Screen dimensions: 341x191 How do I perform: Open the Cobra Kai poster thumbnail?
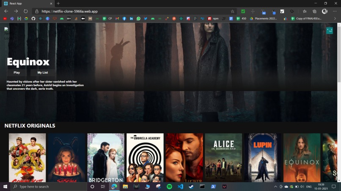[x=27, y=158]
